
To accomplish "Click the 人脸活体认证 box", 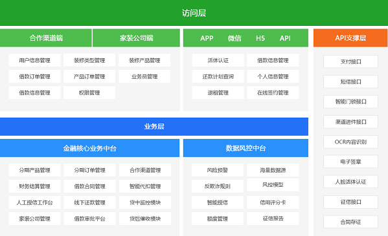I will 350,182.
